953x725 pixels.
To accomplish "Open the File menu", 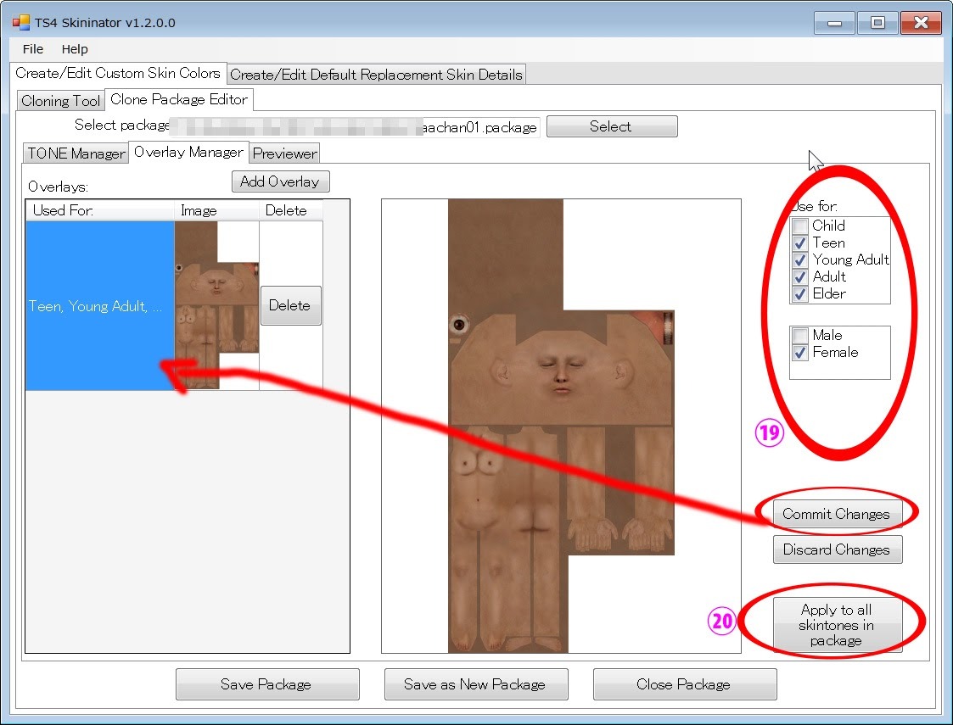I will pos(33,49).
